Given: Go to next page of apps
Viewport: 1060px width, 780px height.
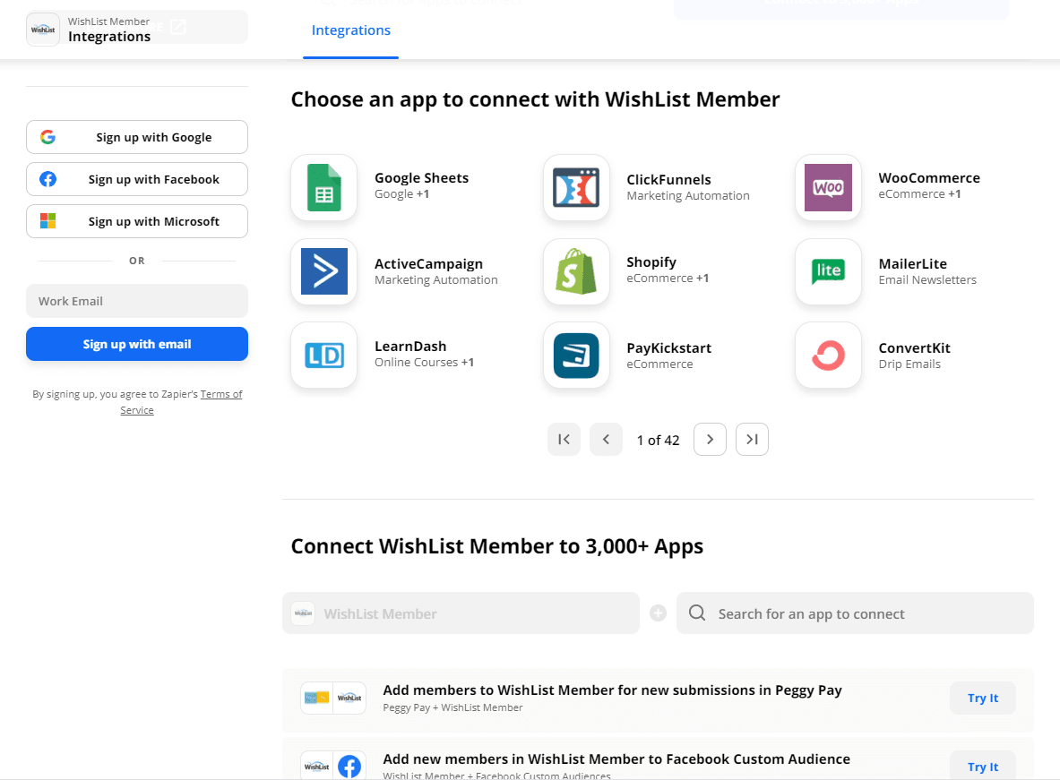Looking at the screenshot, I should click(x=710, y=440).
